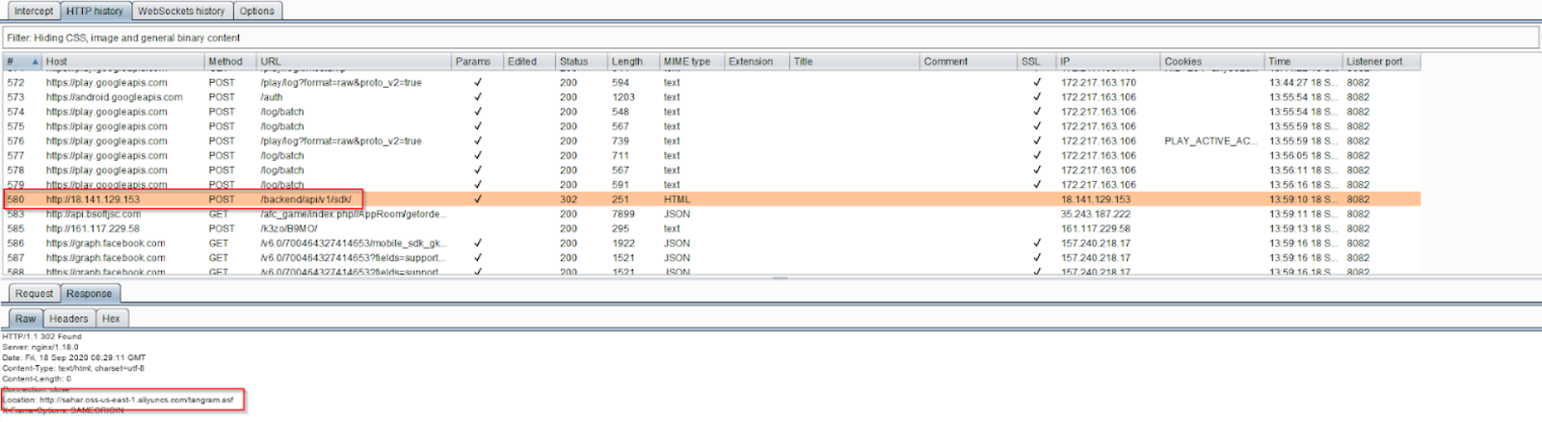The height and width of the screenshot is (422, 1542).
Task: Select row number 574
Action: click(15, 112)
